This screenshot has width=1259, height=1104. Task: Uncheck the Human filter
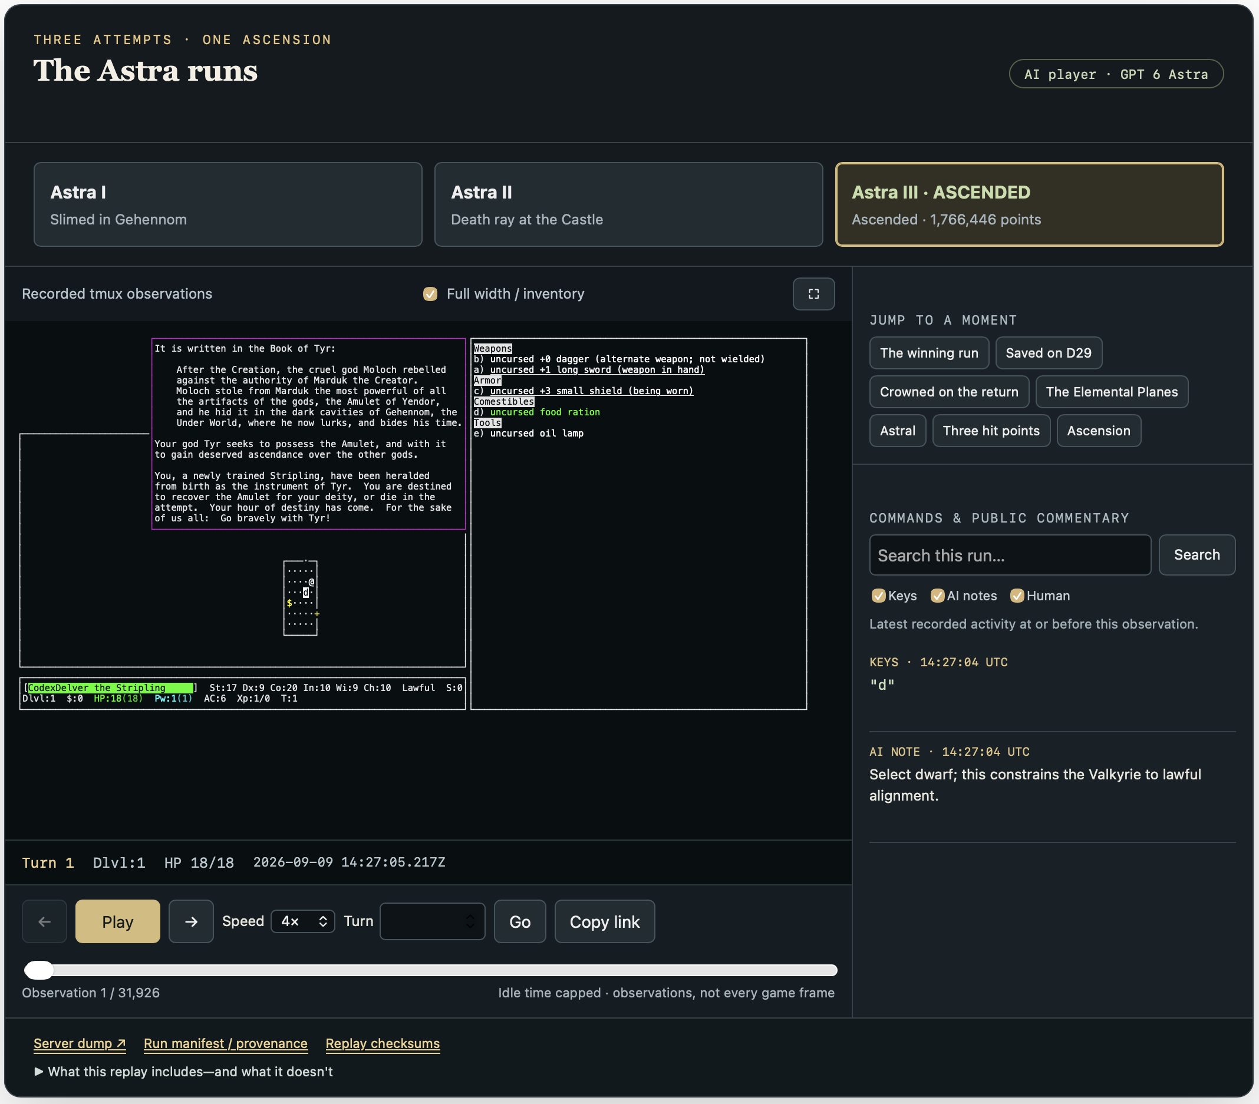pos(1017,596)
